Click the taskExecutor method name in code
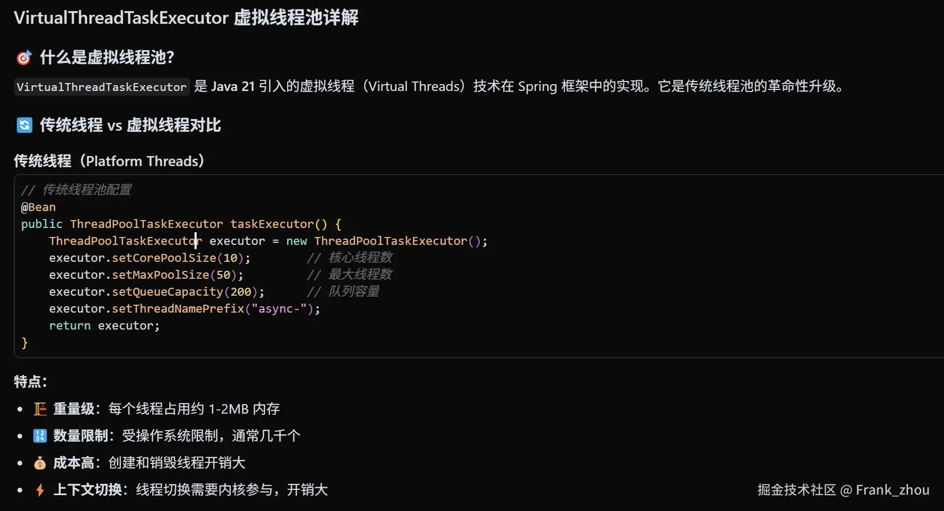 (x=272, y=224)
